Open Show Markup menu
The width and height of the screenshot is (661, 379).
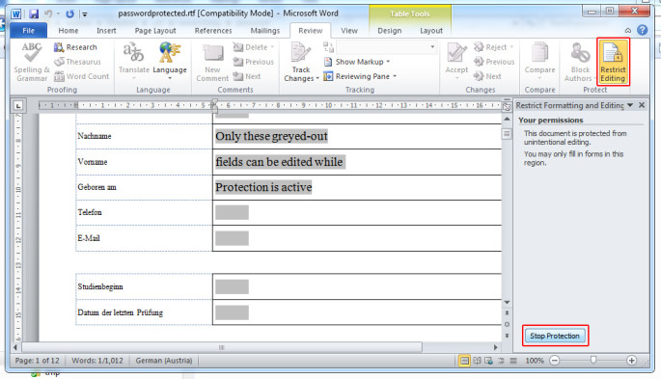coord(357,62)
